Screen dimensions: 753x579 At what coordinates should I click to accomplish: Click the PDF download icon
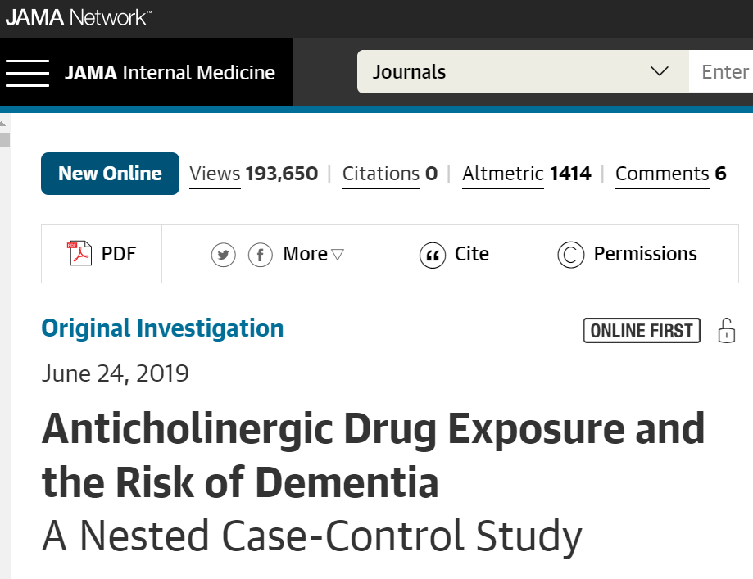tap(79, 254)
